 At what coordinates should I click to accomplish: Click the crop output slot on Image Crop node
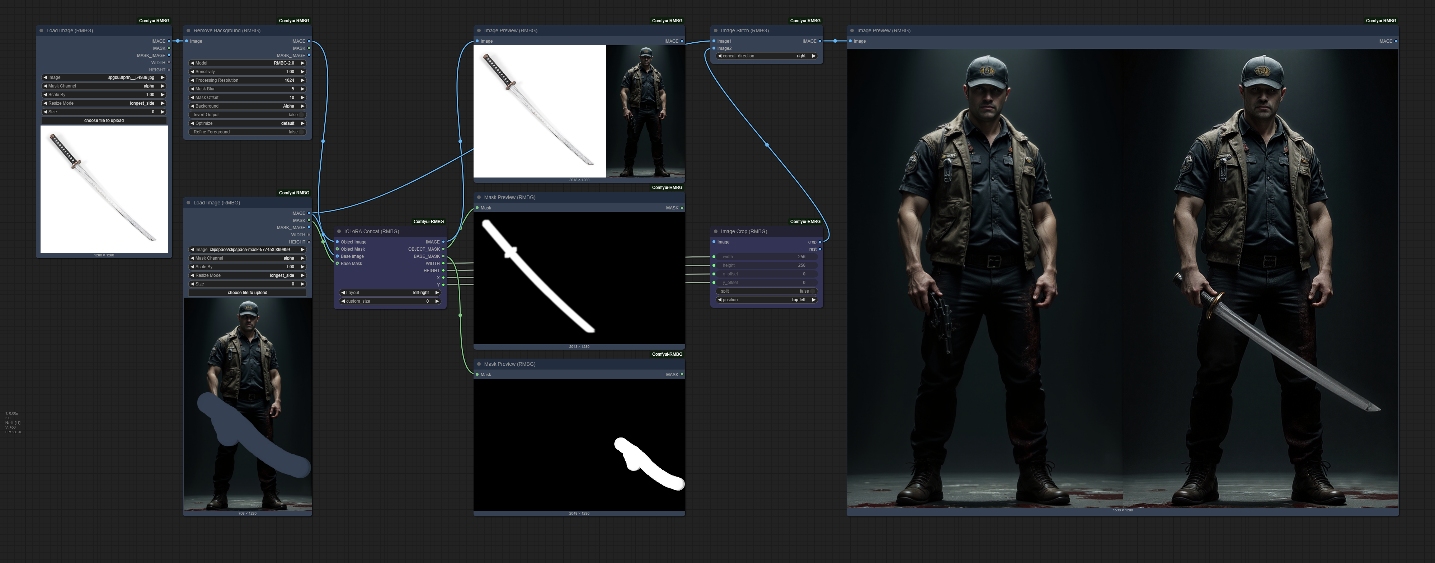[819, 242]
